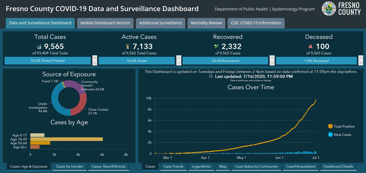Click the clock icon beside Last updated
366x173 pixels.
point(211,76)
